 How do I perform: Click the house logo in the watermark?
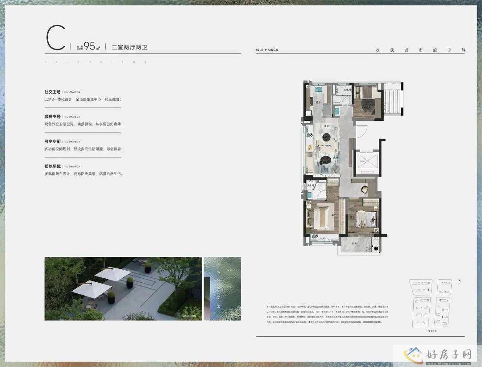(414, 355)
